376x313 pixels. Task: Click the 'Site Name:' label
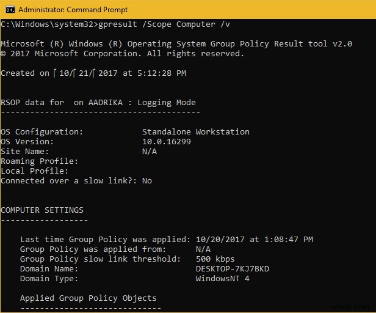point(24,152)
